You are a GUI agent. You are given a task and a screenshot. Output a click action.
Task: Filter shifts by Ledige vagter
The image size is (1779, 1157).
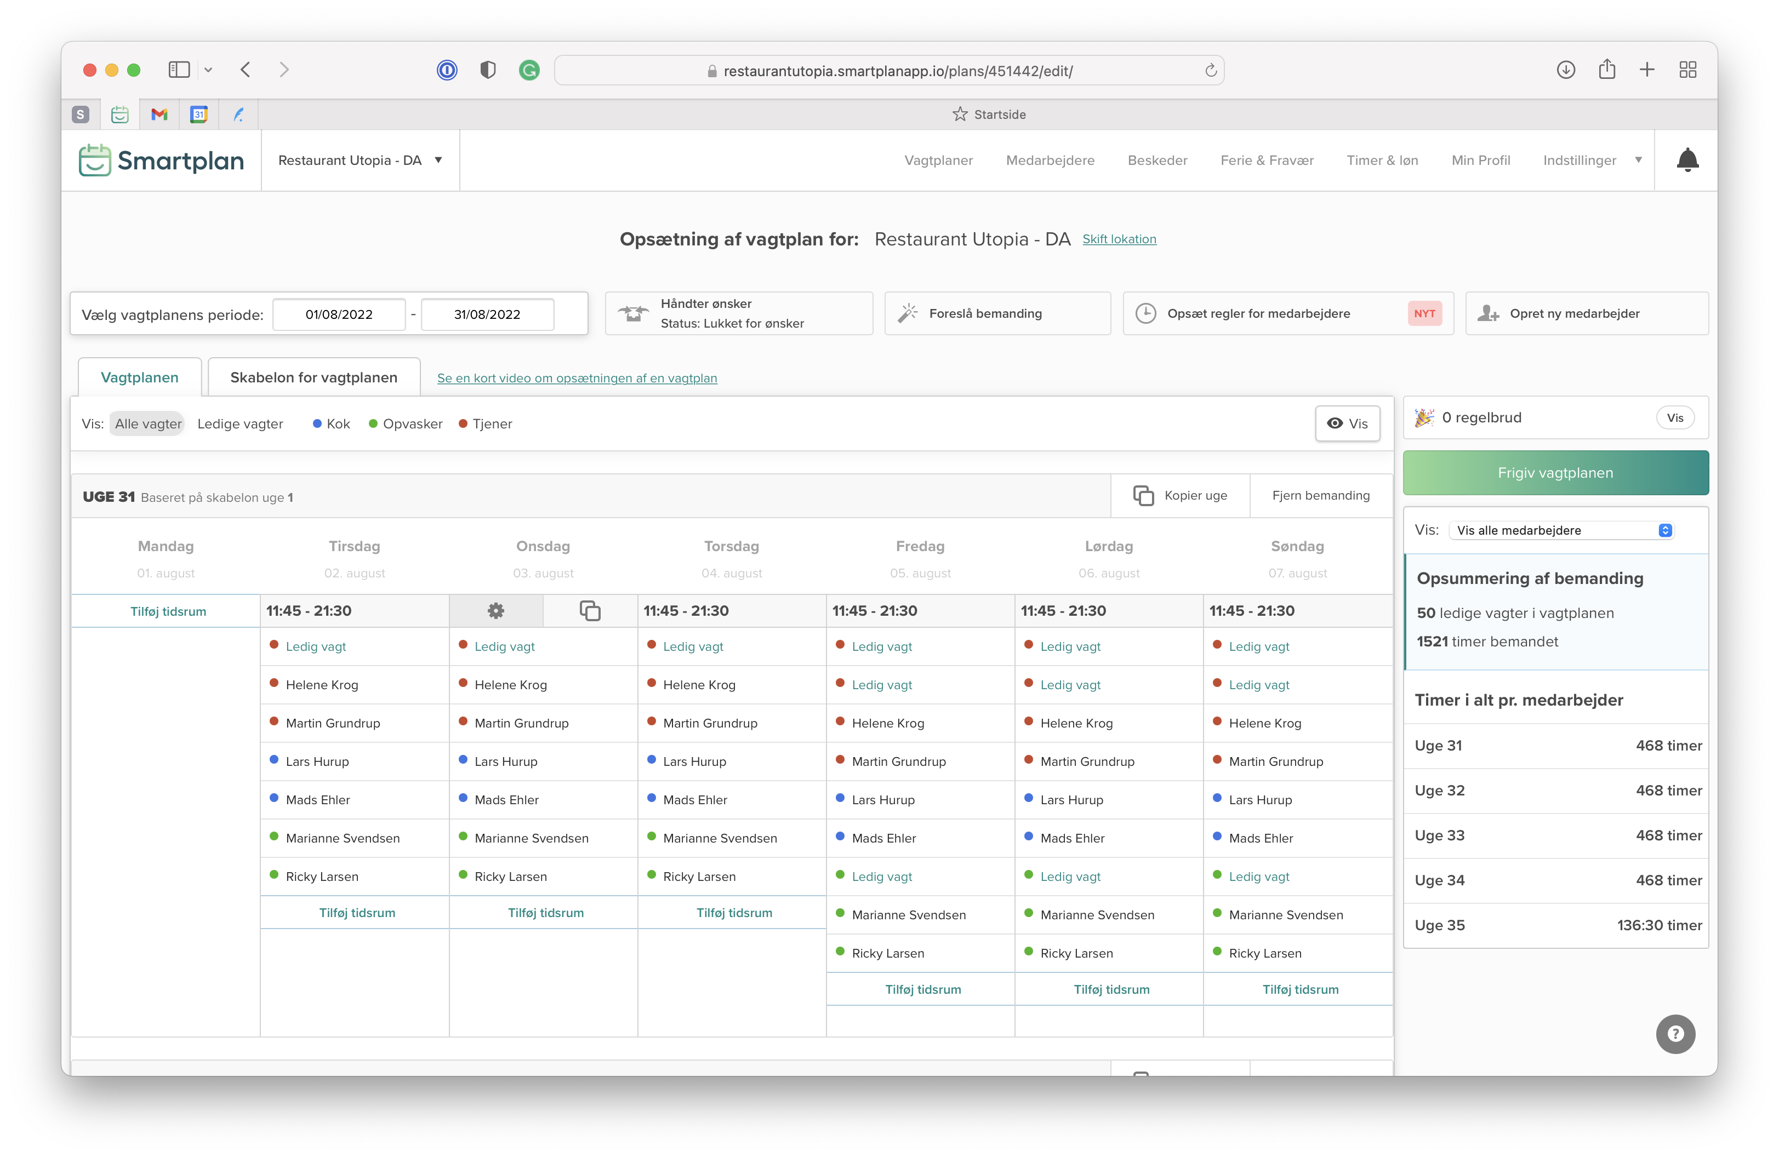click(x=240, y=423)
